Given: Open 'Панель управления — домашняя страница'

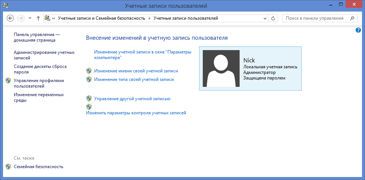Looking at the screenshot, I should tap(37, 37).
